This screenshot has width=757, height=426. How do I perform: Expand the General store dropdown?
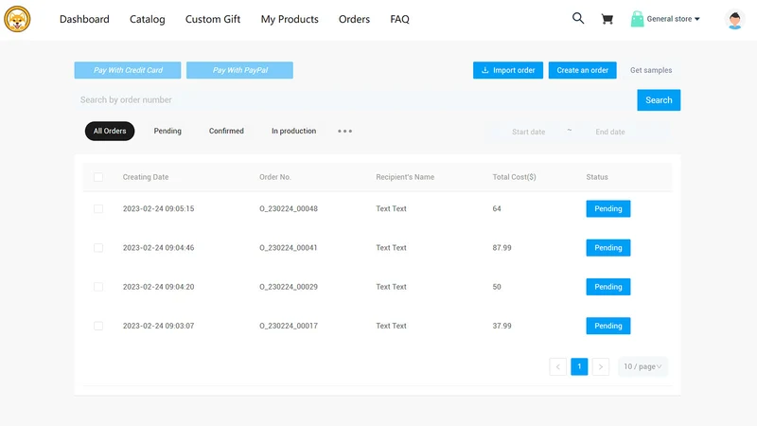pos(673,19)
